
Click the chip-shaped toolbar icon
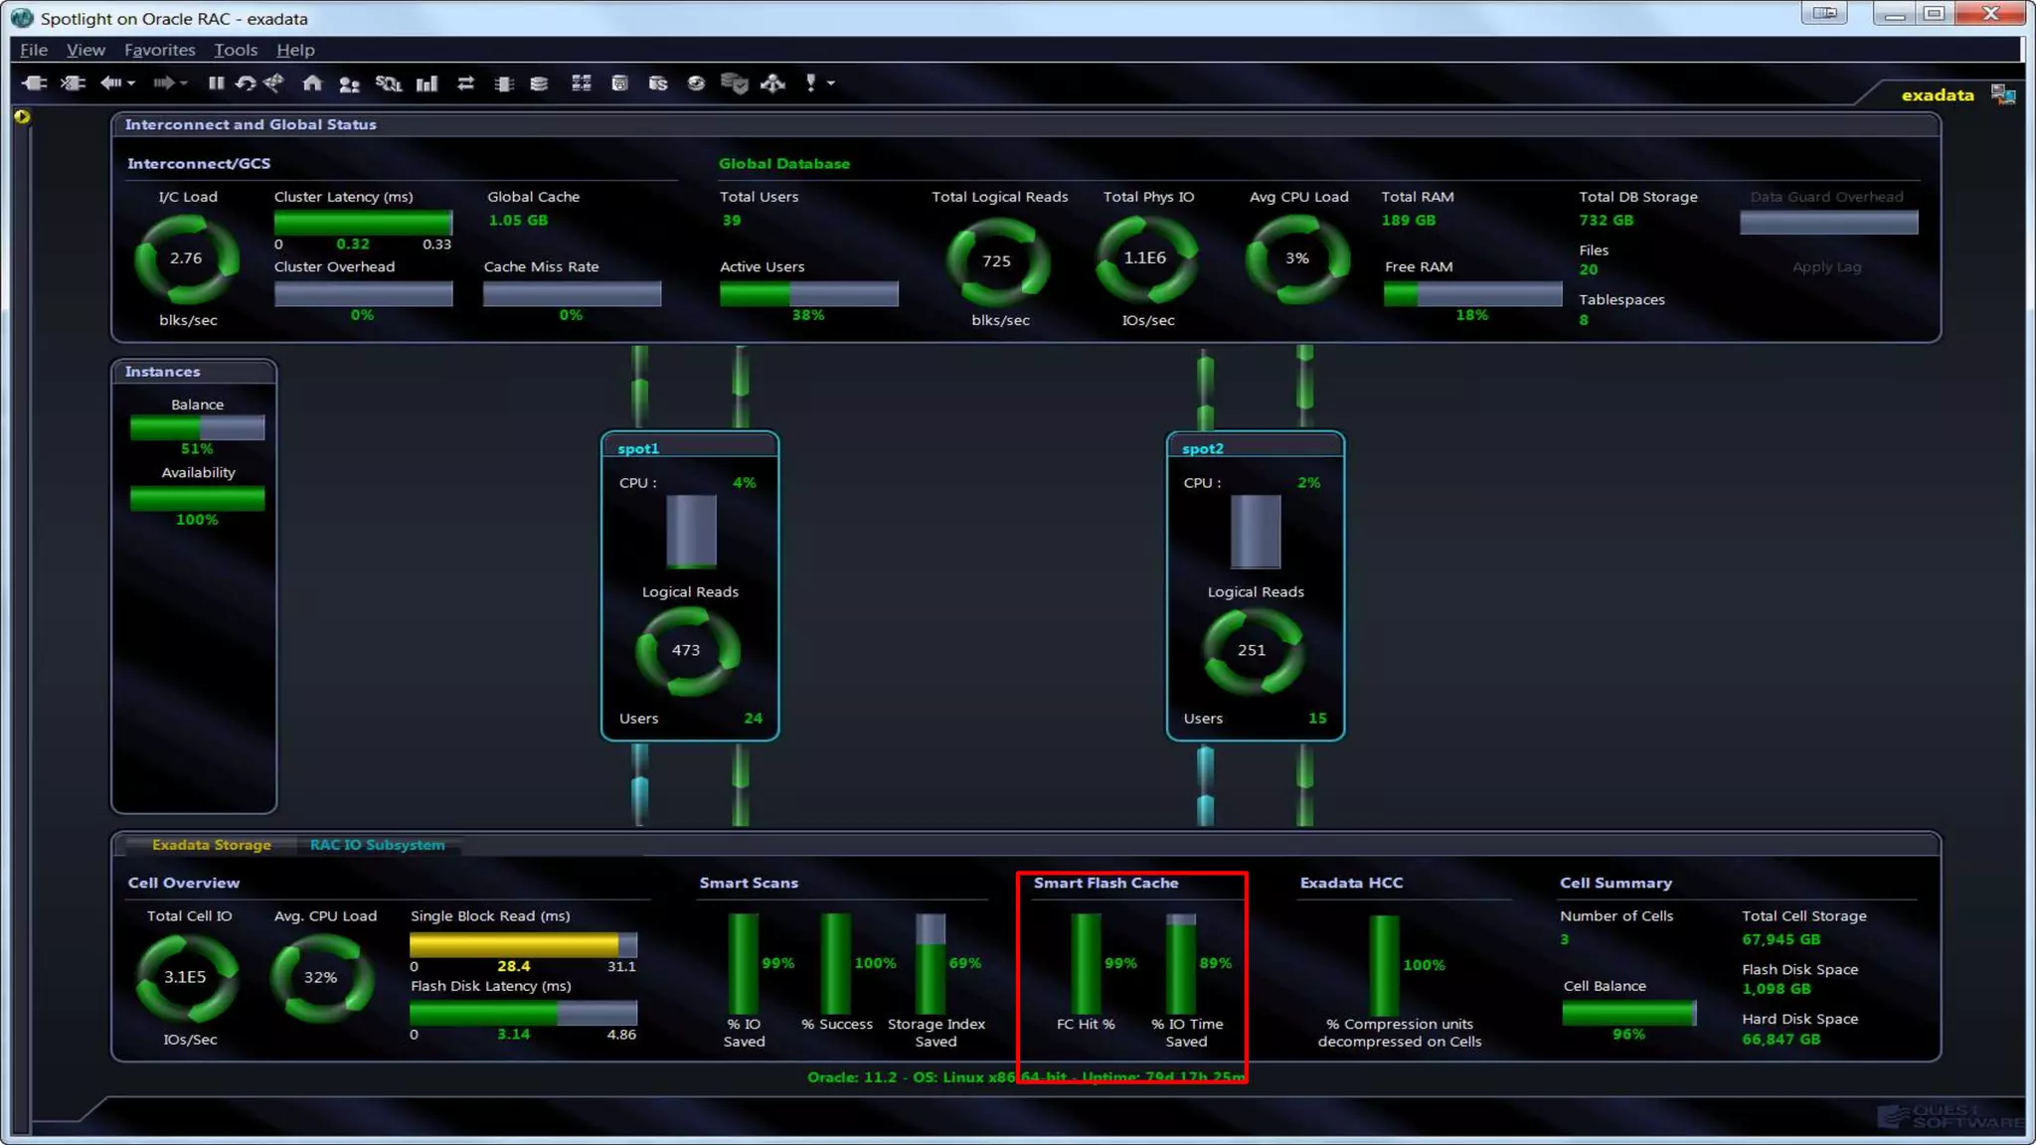504,84
